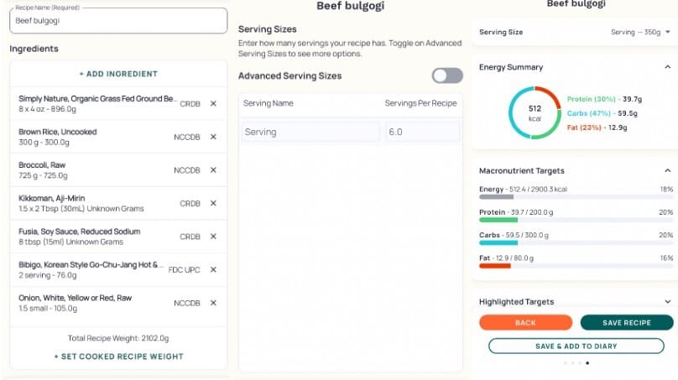
Task: Collapse the Macronutrient Targets section
Action: (x=667, y=171)
